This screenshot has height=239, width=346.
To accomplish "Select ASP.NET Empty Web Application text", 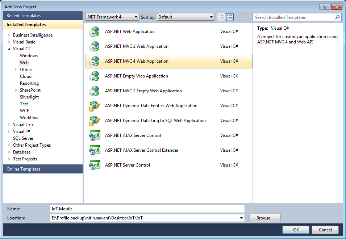I will tap(136, 76).
